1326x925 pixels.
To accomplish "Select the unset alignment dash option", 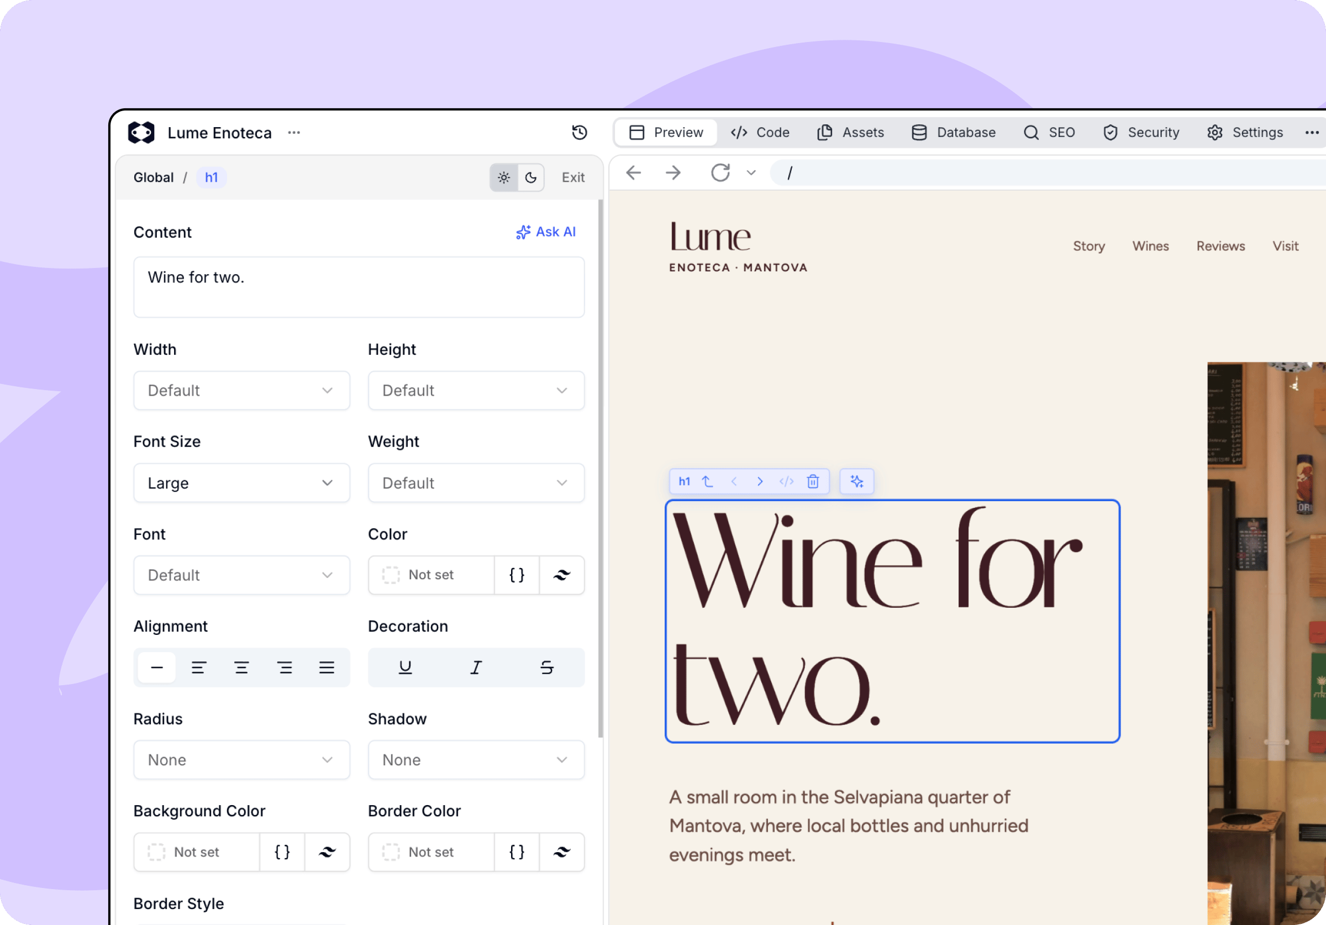I will pos(156,668).
